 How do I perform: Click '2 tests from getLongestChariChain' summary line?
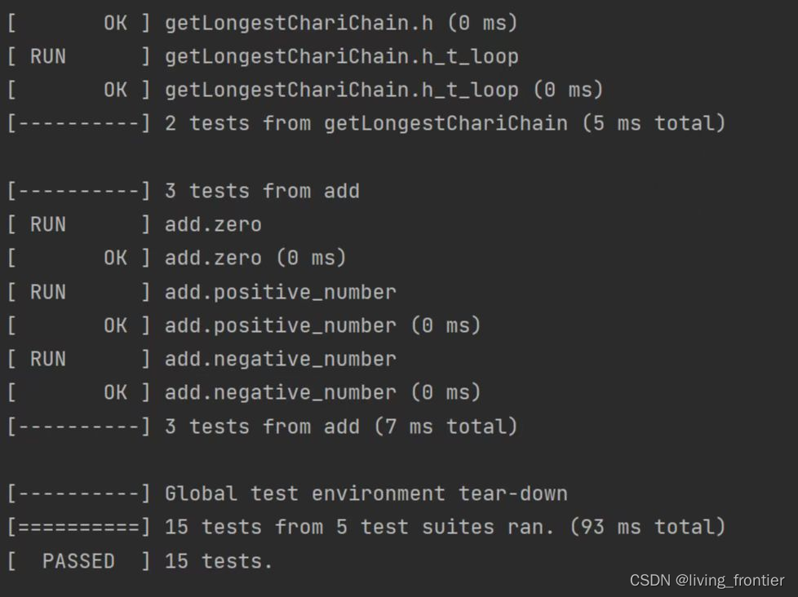(x=366, y=124)
